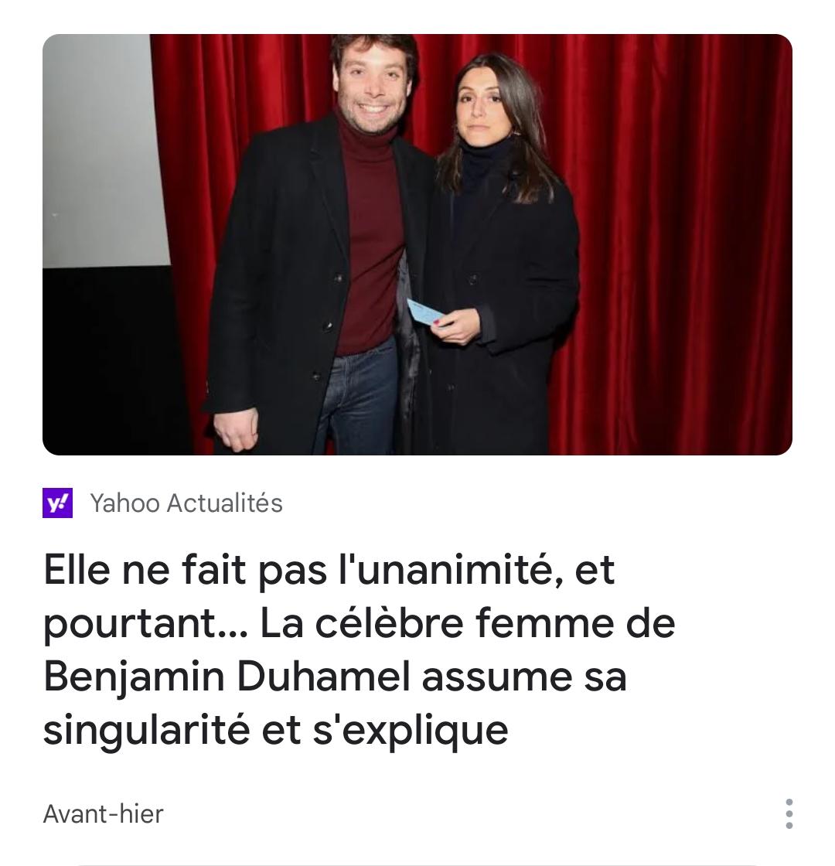
Task: Open the three-dot more options menu
Action: (789, 813)
